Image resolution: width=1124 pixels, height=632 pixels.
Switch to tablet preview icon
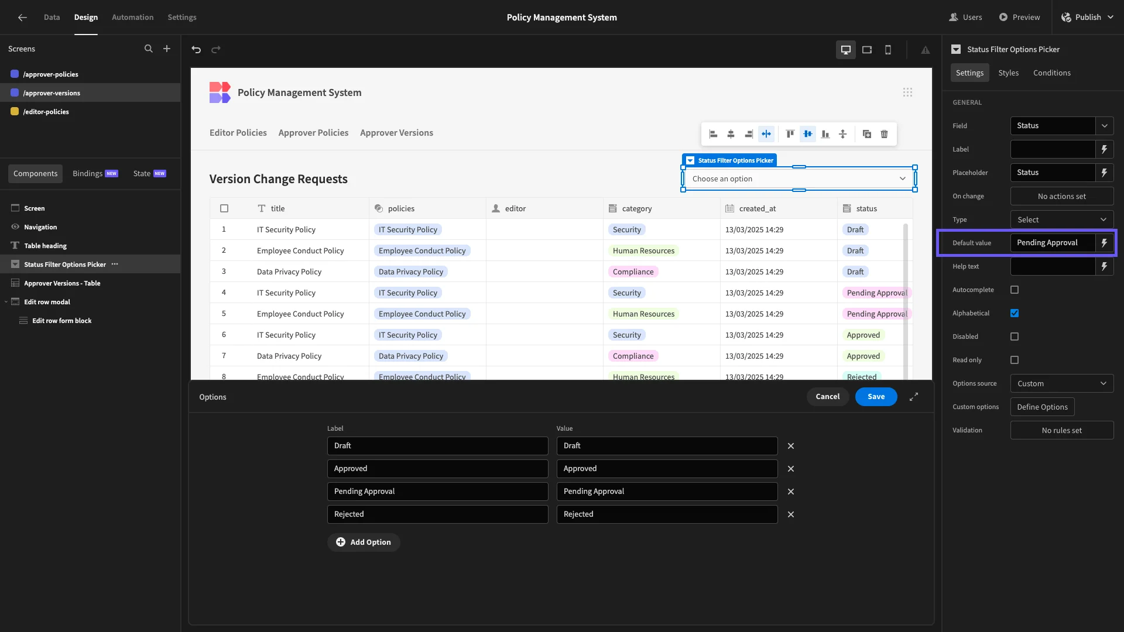click(867, 50)
